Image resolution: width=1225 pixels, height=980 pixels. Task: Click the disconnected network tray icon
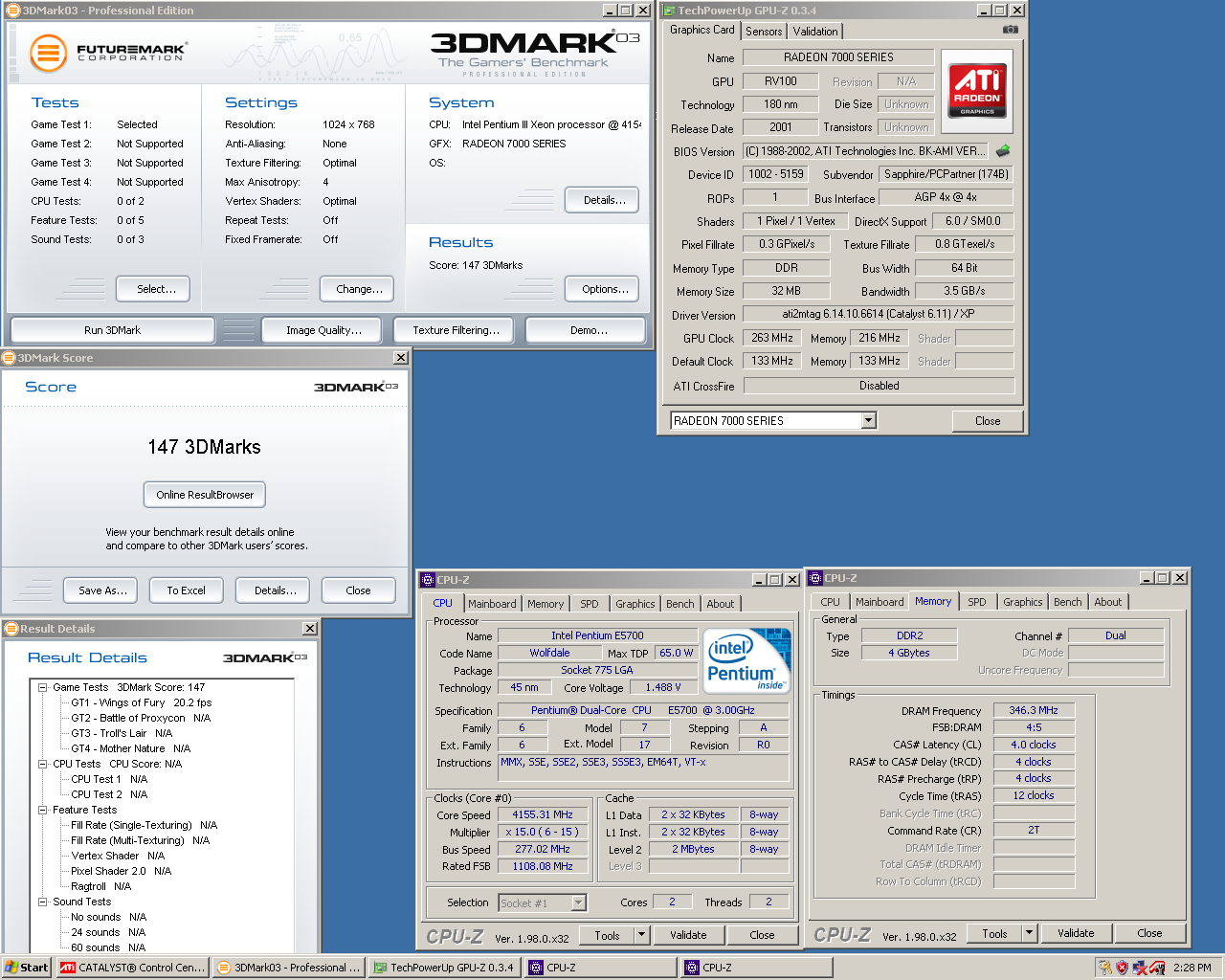1141,968
